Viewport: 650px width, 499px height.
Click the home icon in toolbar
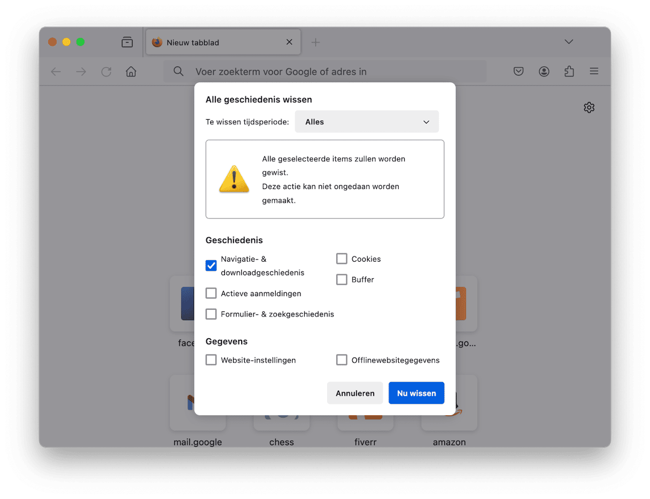[x=131, y=72]
